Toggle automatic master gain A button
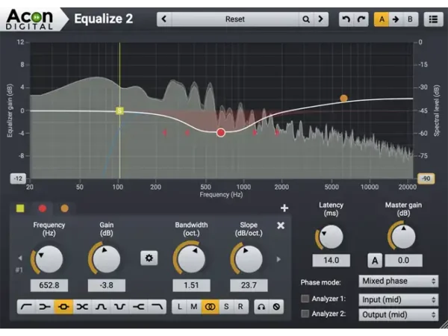The image size is (448, 336). [x=375, y=261]
